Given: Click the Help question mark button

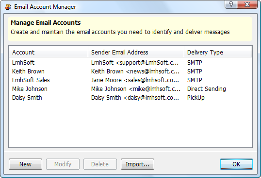Looking at the screenshot, I should (x=231, y=4).
